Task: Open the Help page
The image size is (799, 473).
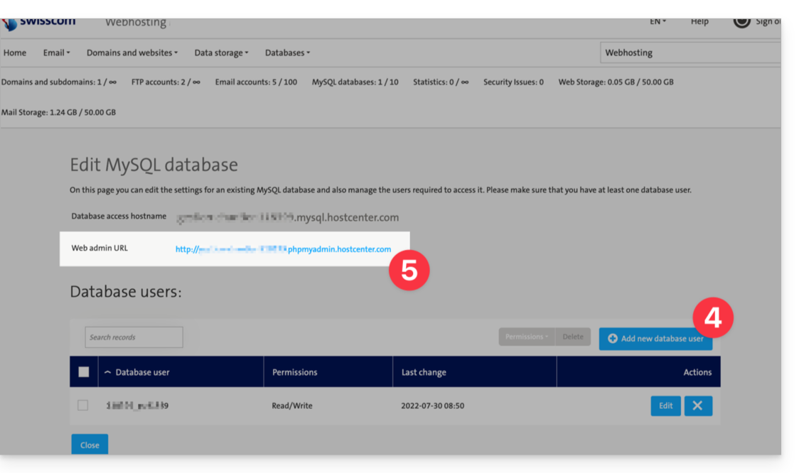Action: coord(699,22)
